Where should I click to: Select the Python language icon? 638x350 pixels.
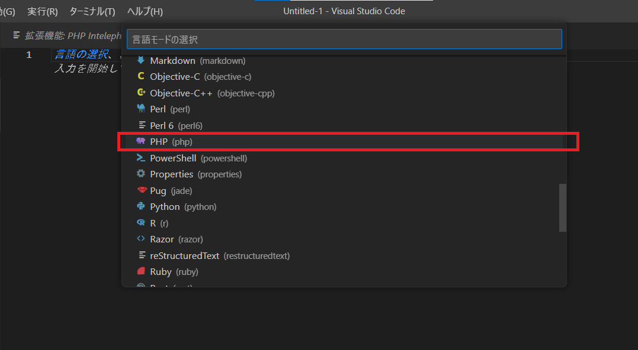[141, 206]
